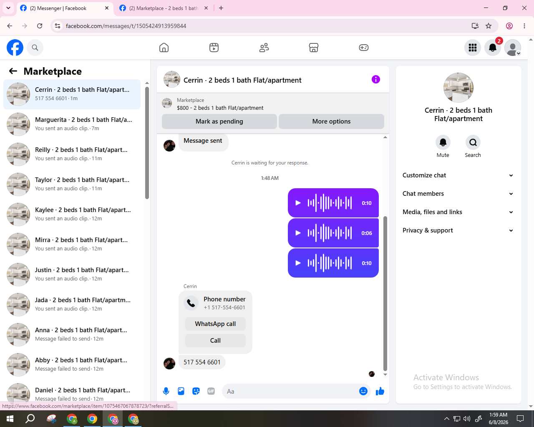Image resolution: width=534 pixels, height=427 pixels.
Task: Open the Anna conversation
Action: click(x=72, y=334)
